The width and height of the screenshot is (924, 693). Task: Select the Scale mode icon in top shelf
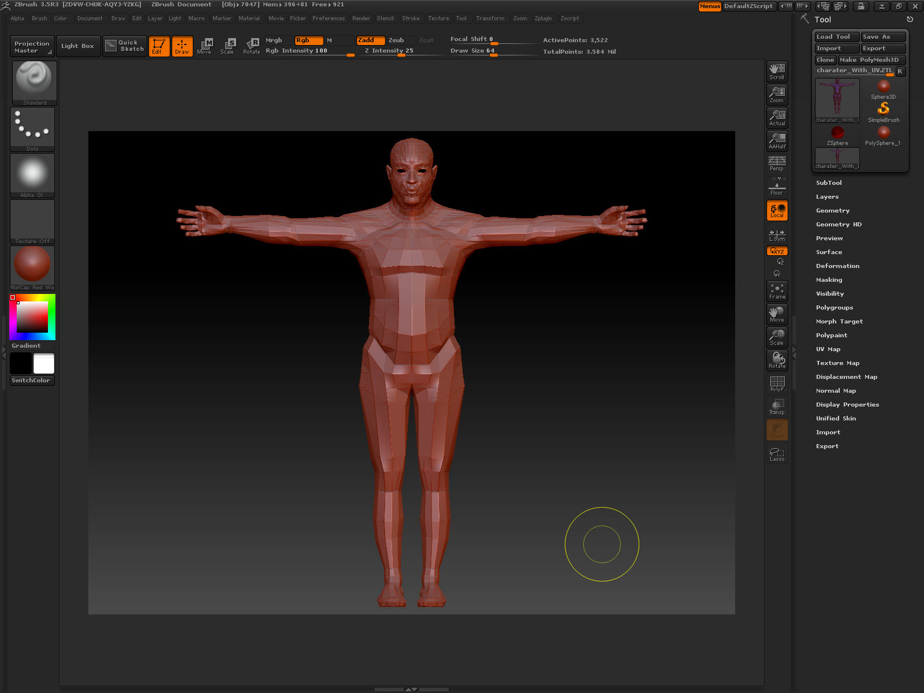click(228, 46)
